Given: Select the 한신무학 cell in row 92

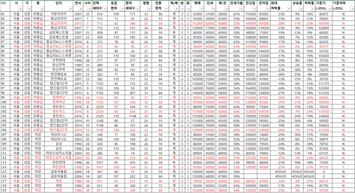Looking at the screenshot, I should click(x=58, y=65).
